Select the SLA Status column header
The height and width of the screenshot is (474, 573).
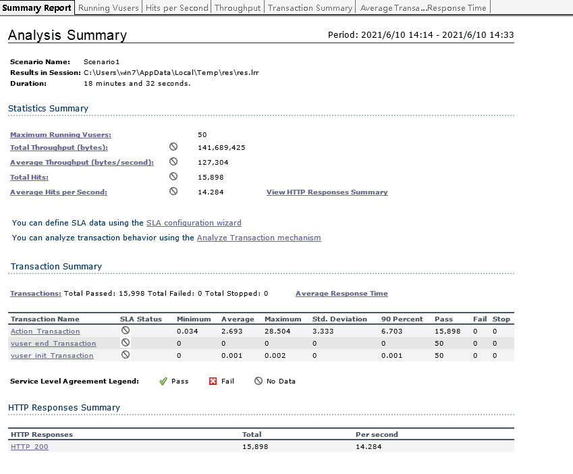pyautogui.click(x=141, y=319)
